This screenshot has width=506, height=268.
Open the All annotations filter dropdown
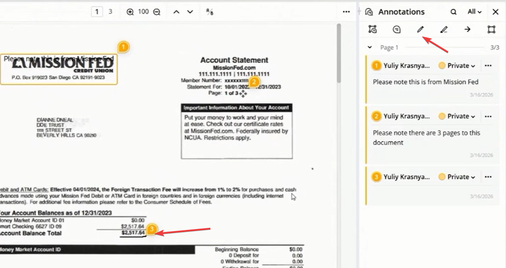click(x=474, y=12)
